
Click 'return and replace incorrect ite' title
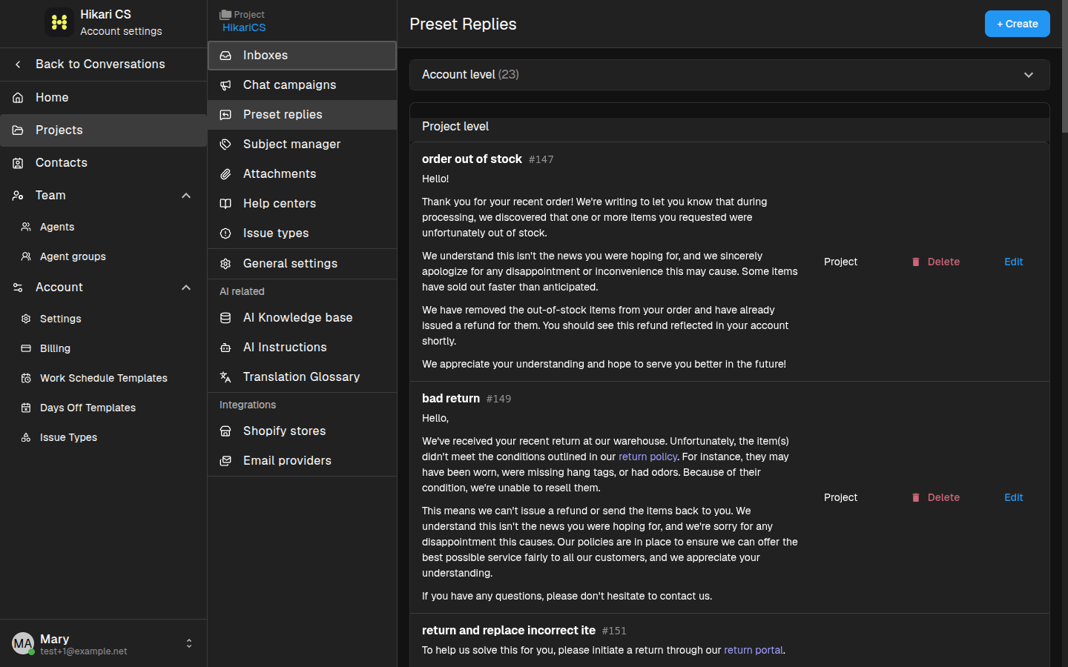tap(509, 630)
